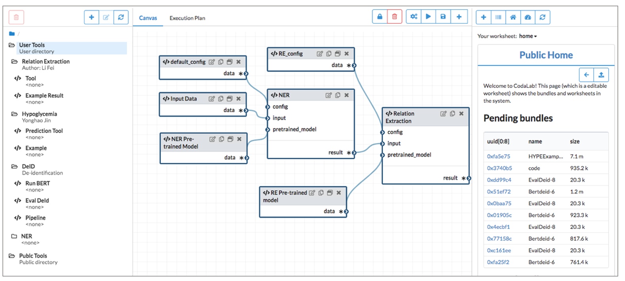Select the Prediction Tool item under Hypoglycemia

tap(44, 131)
